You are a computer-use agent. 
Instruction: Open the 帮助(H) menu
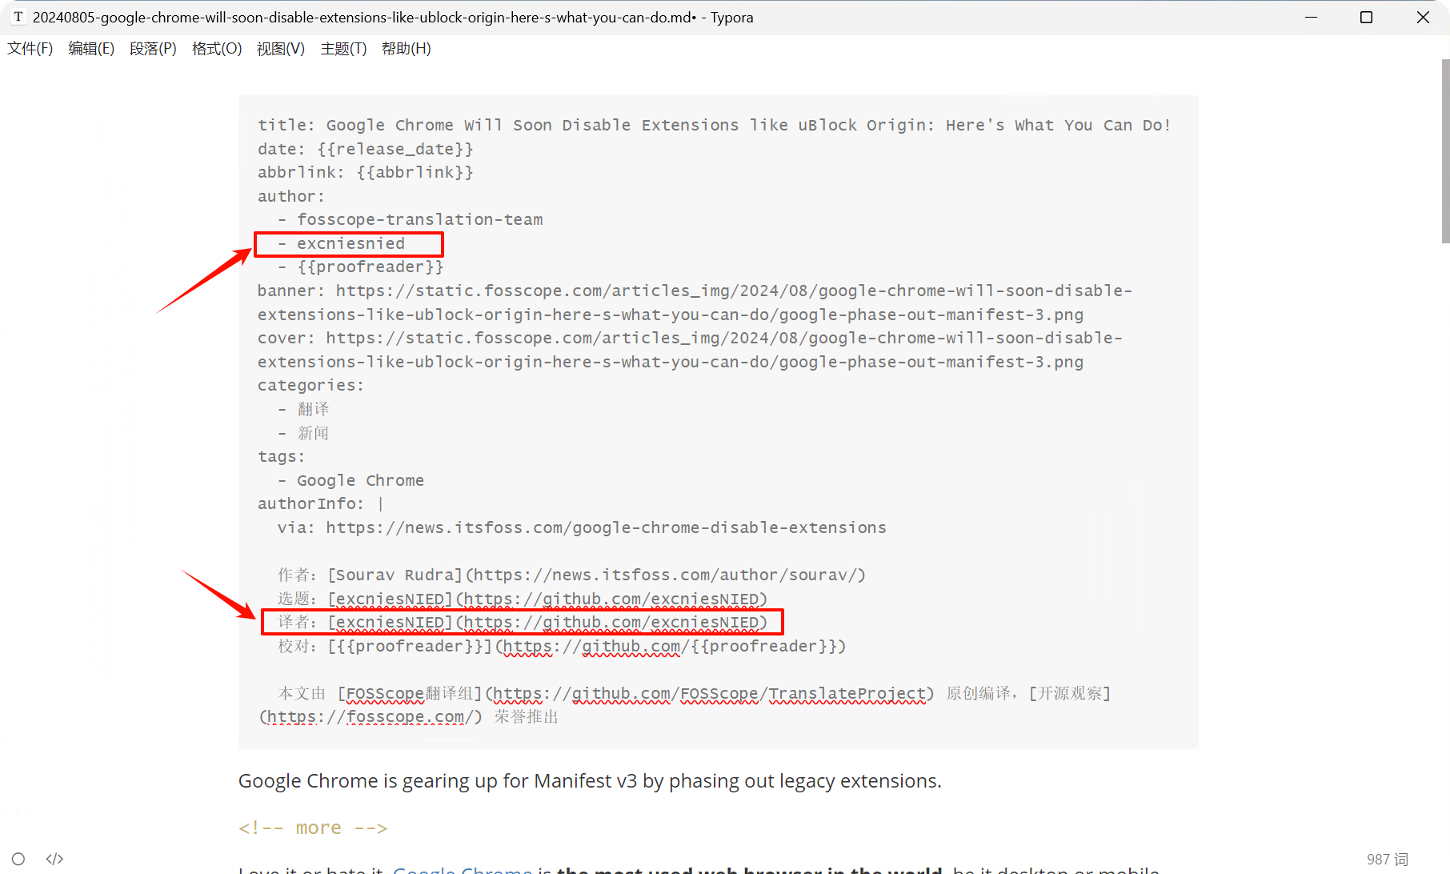click(407, 49)
